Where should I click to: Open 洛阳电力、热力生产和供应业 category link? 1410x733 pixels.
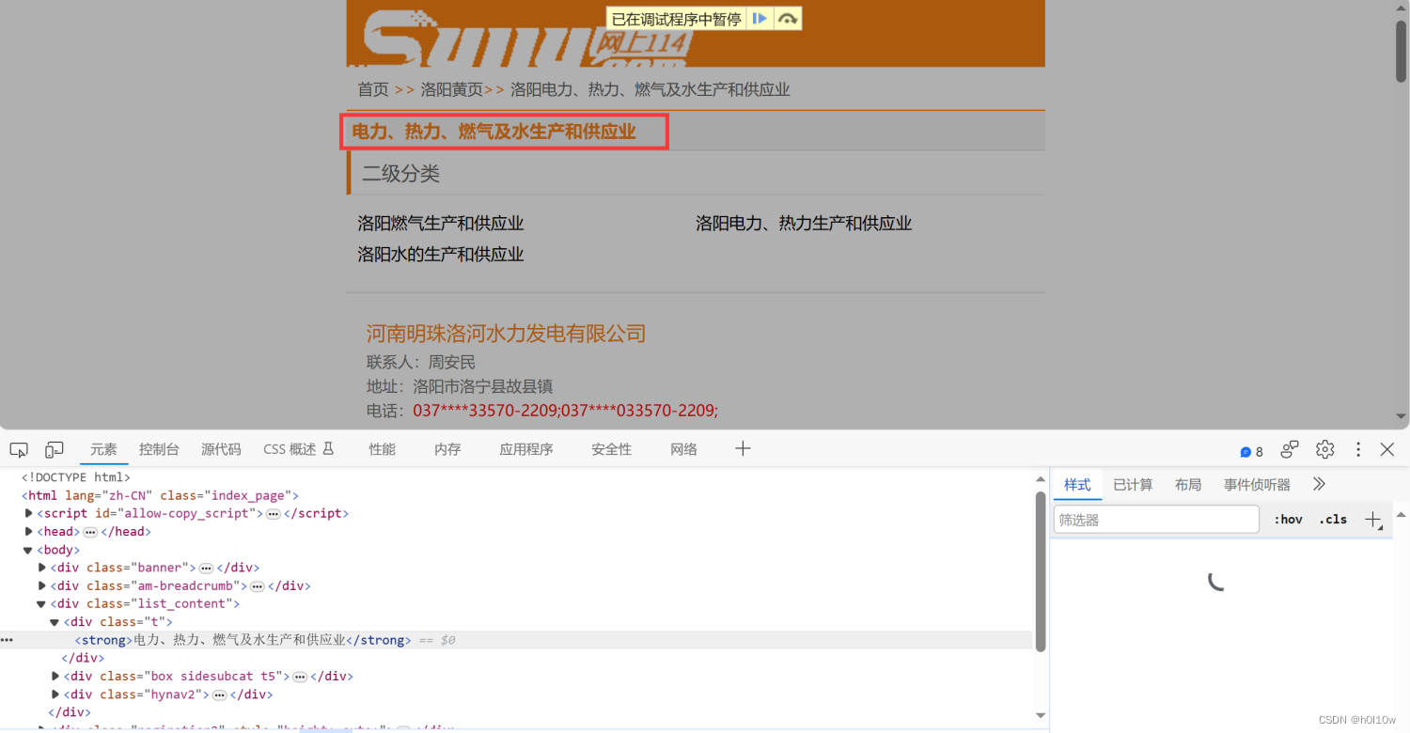(x=804, y=224)
